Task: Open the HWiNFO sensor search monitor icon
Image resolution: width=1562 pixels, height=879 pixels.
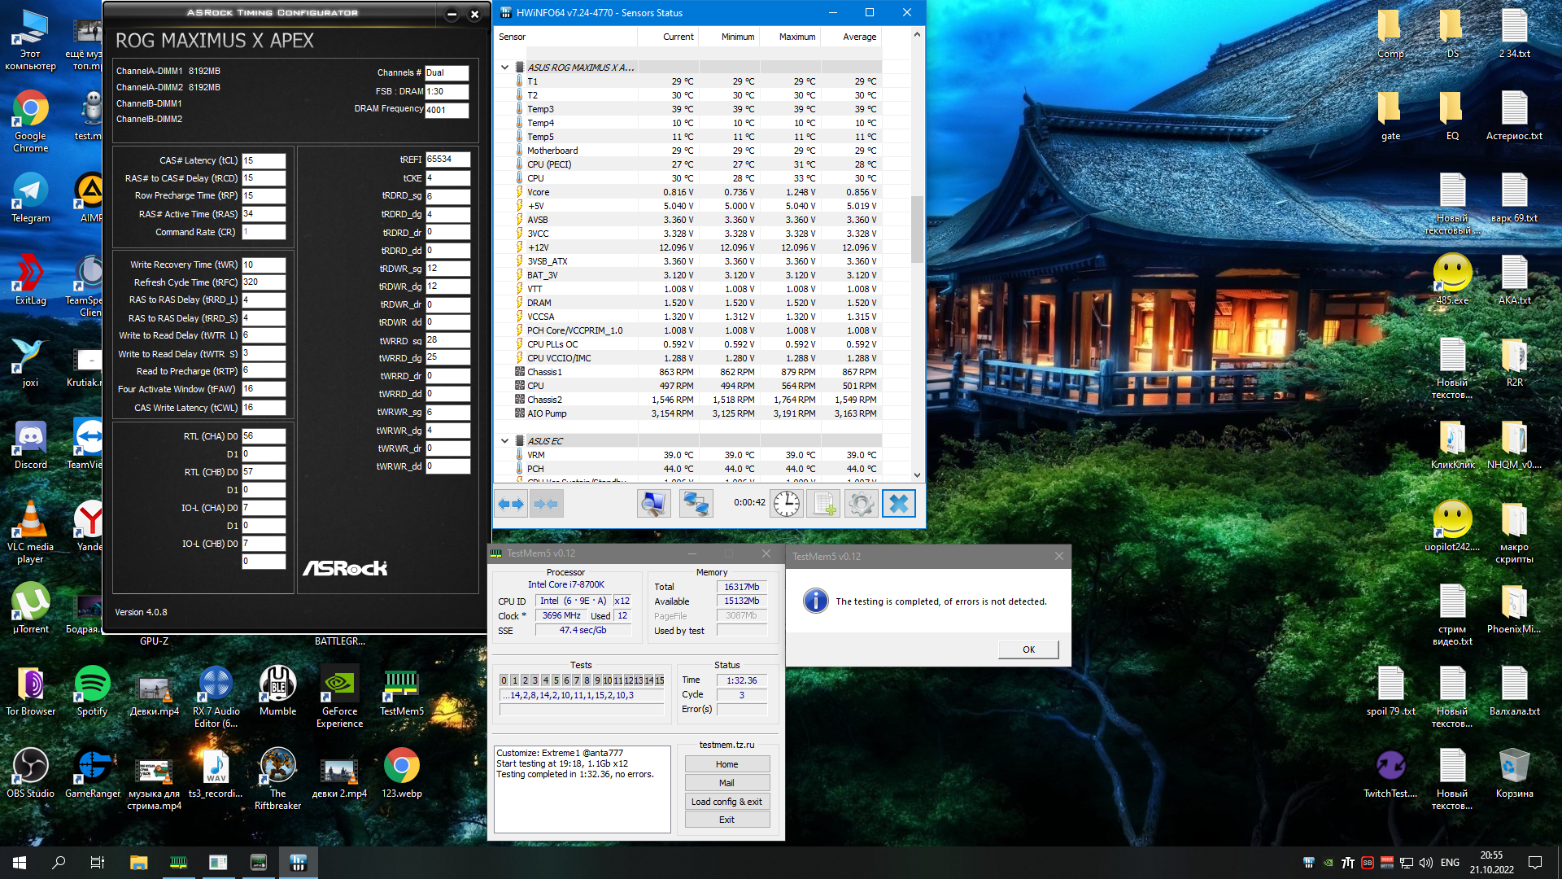Action: click(x=653, y=504)
